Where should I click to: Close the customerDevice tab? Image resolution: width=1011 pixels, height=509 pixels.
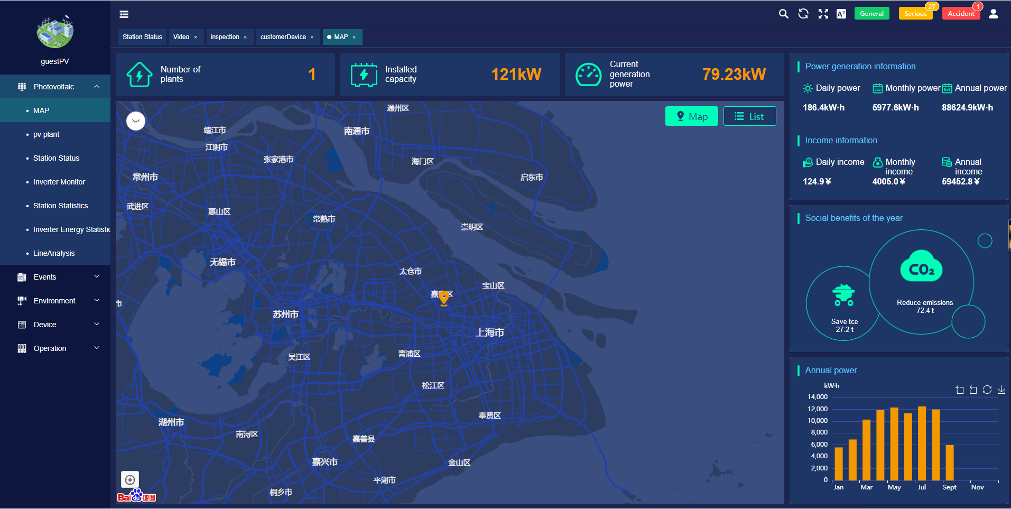coord(312,37)
